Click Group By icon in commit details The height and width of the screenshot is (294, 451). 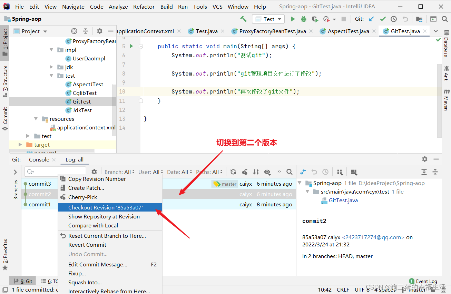coord(340,172)
